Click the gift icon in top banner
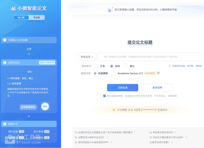This screenshot has width=204, height=148. [x=109, y=10]
